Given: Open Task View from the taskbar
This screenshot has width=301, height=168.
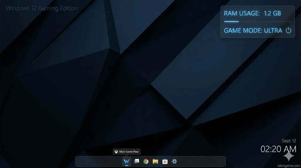Looking at the screenshot, I should [x=136, y=161].
